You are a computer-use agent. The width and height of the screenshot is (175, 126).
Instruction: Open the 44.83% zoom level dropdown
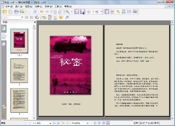87,123
